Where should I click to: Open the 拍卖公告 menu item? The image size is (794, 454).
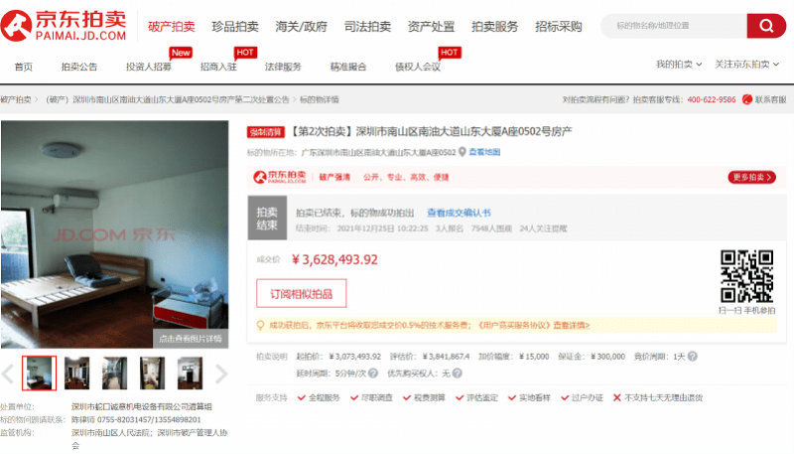pos(79,67)
